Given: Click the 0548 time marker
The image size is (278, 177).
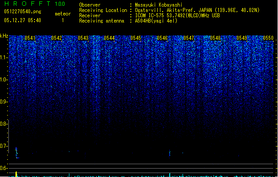Looking at the screenshot, I should [x=215, y=38].
